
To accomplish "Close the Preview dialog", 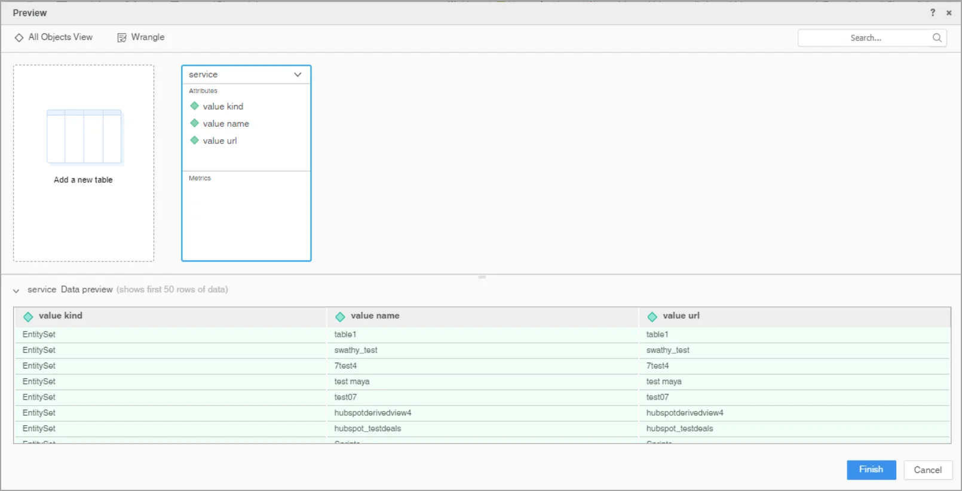I will [x=949, y=13].
